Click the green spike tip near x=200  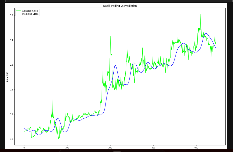tap(110, 36)
